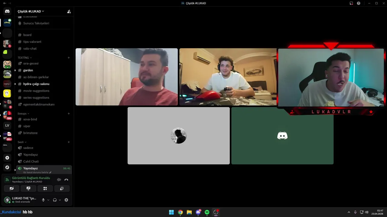Screen dimensions: 387x217
Task: Add a channel to lineups category
Action: [69, 114]
